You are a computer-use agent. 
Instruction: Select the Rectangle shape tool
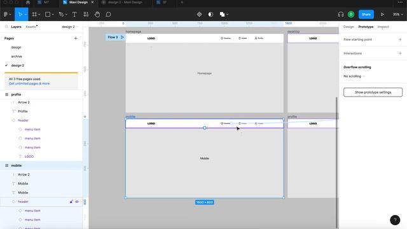pyautogui.click(x=48, y=15)
